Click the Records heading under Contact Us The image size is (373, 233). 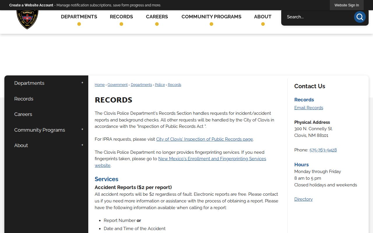(304, 100)
